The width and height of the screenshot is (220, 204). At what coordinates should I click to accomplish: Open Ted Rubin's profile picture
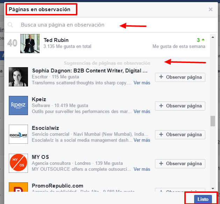[30, 43]
